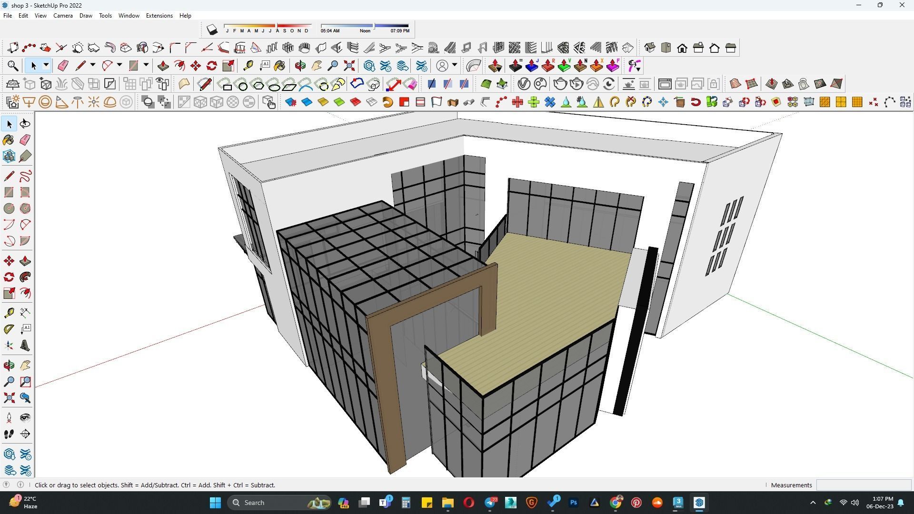The width and height of the screenshot is (914, 514).
Task: Expand the Arc tool dropdown arrow
Action: tap(119, 66)
